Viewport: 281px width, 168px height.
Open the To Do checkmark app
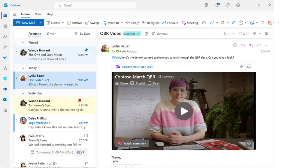click(x=5, y=57)
